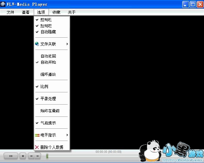Click the rewind button
This screenshot has height=163, width=204.
tap(31, 156)
